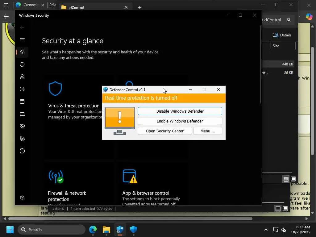Screen dimensions: 316x237
Task: Click the large Virus & threat protection shield tile icon
Action: (x=55, y=89)
